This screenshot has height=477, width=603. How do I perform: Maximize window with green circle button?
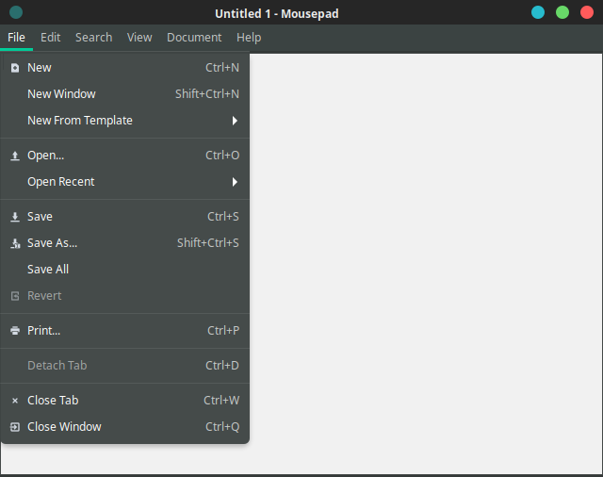click(x=562, y=12)
